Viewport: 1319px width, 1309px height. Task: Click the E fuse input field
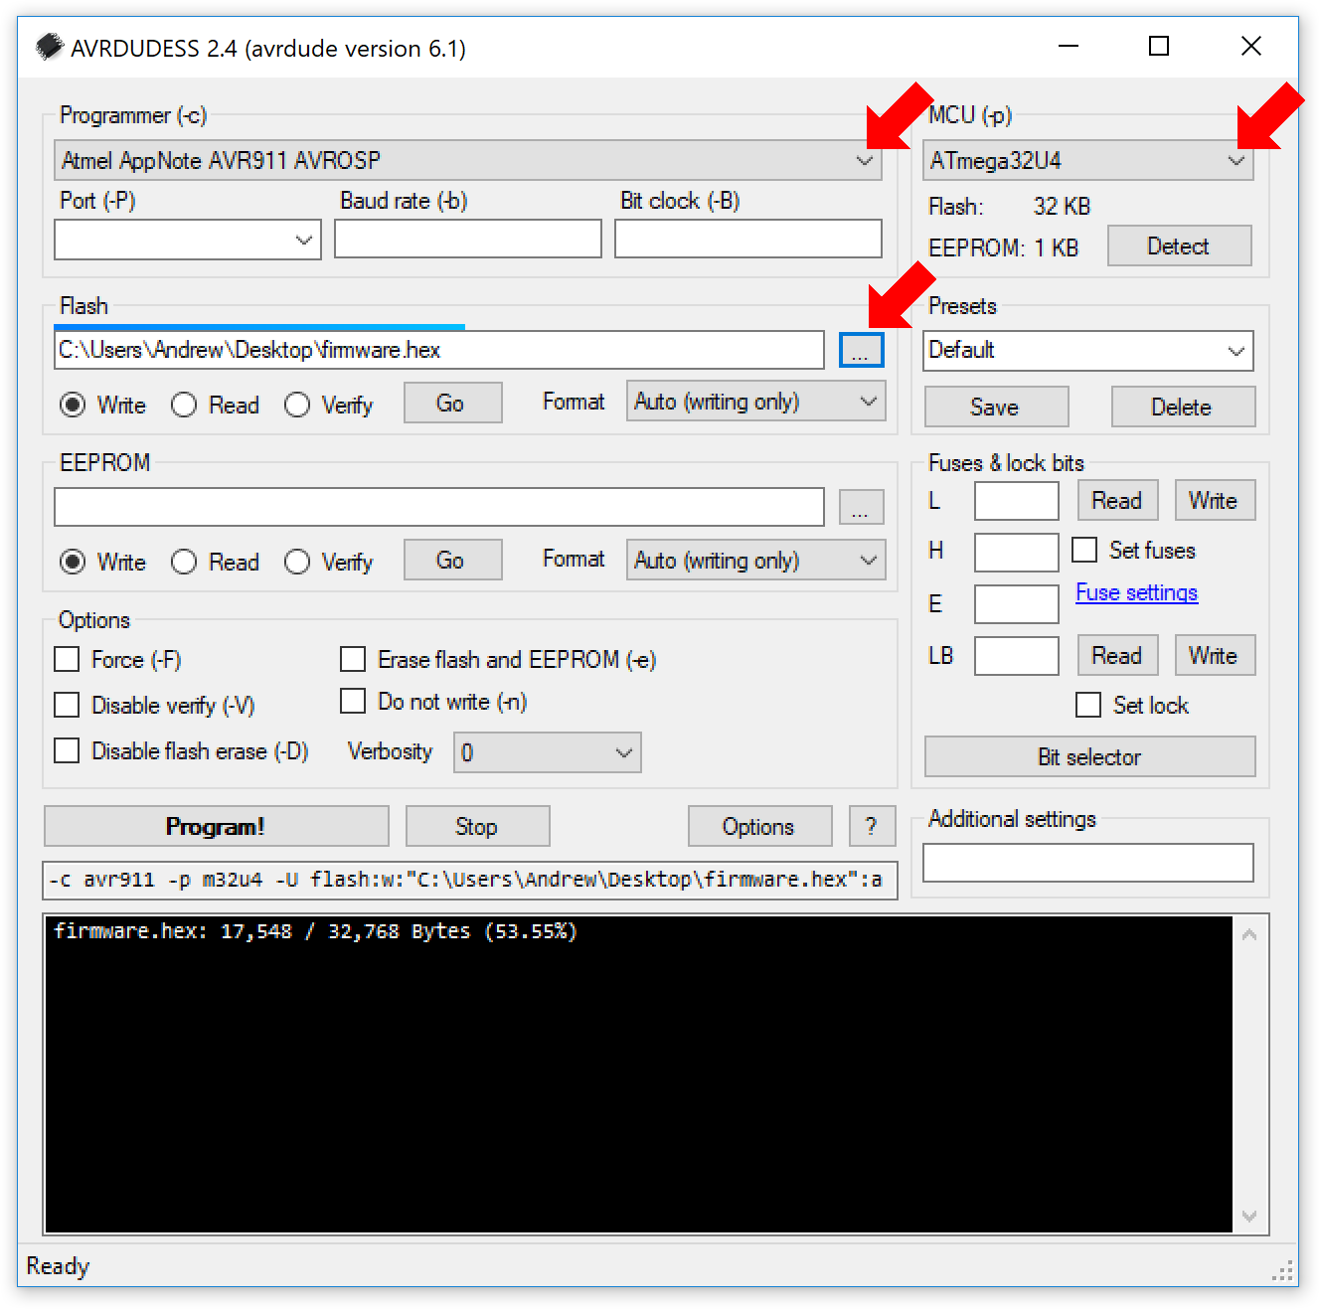click(x=1017, y=604)
